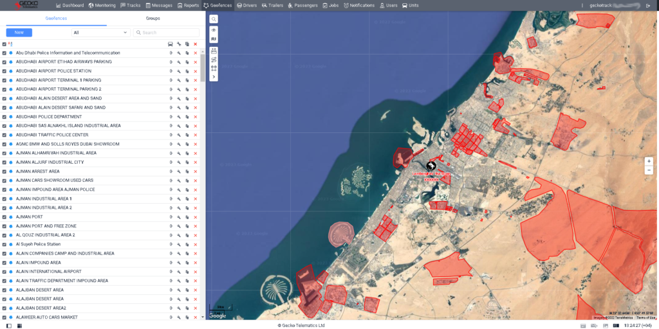Click the A-Z sort icon in list header
The image size is (659, 329).
point(11,44)
